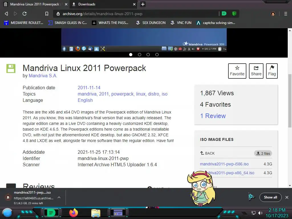This screenshot has height=219, width=292.
Task: Favorite this item with the star button
Action: point(237,71)
